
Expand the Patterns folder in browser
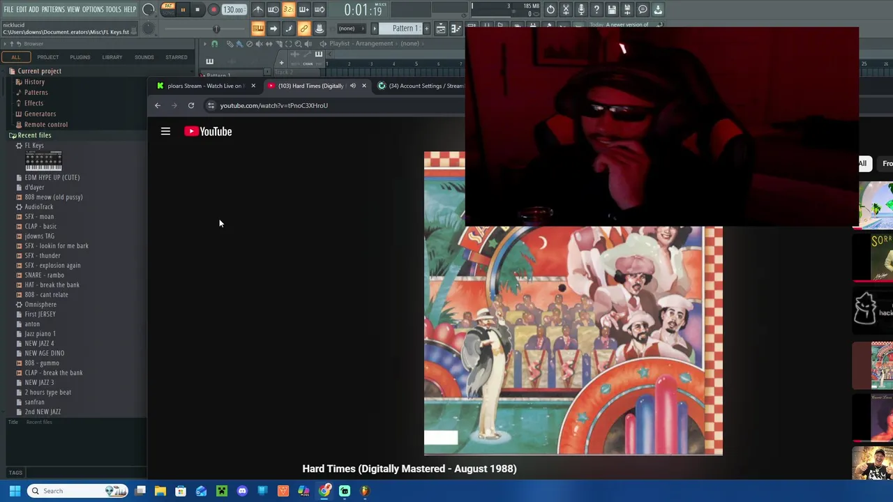[36, 93]
